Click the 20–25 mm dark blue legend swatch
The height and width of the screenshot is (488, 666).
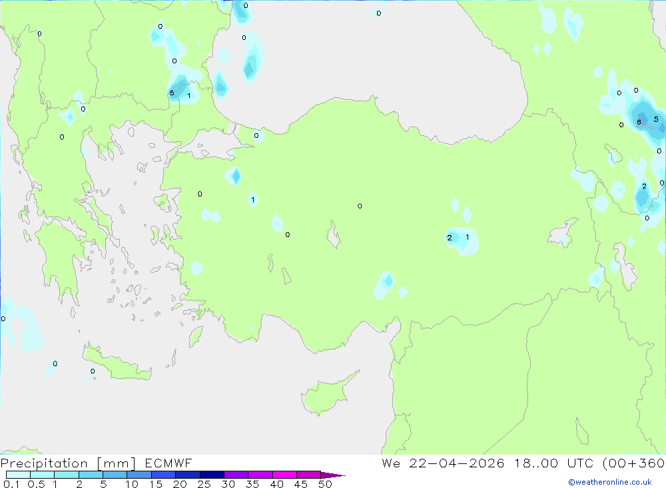188,475
